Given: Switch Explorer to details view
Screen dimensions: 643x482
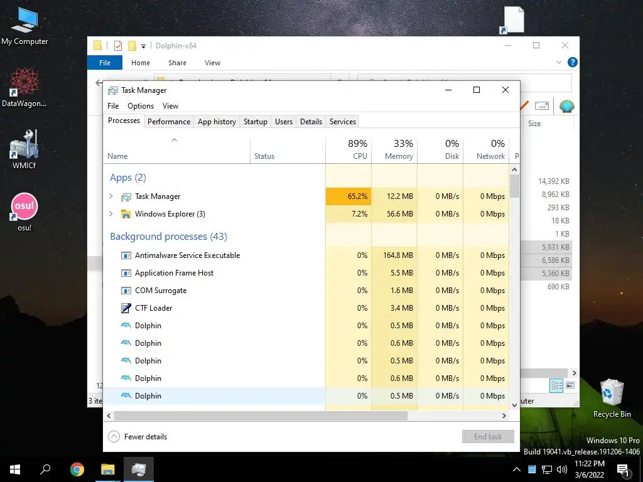Looking at the screenshot, I should click(556, 386).
